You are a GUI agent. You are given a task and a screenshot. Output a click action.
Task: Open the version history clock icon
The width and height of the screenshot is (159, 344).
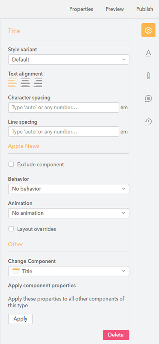(x=148, y=121)
